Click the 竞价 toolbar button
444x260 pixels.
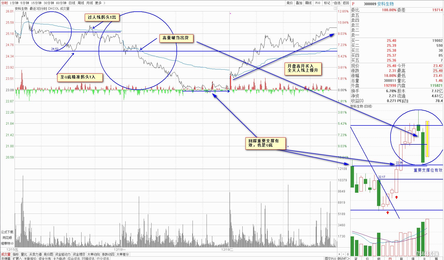[x=290, y=3]
